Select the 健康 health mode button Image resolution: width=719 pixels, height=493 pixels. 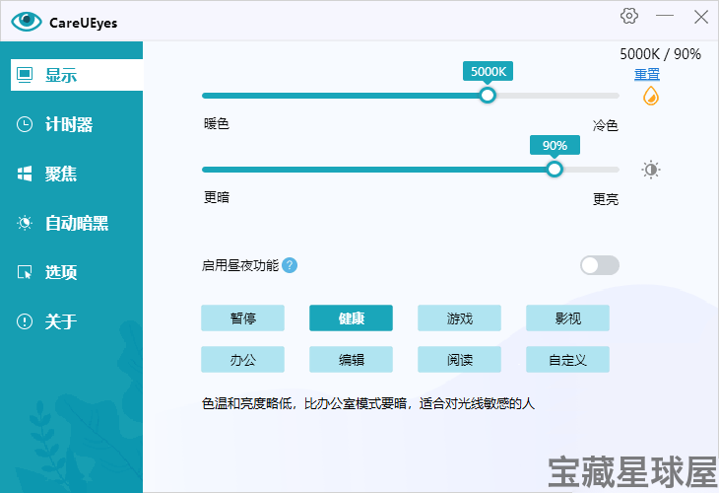[x=351, y=318]
